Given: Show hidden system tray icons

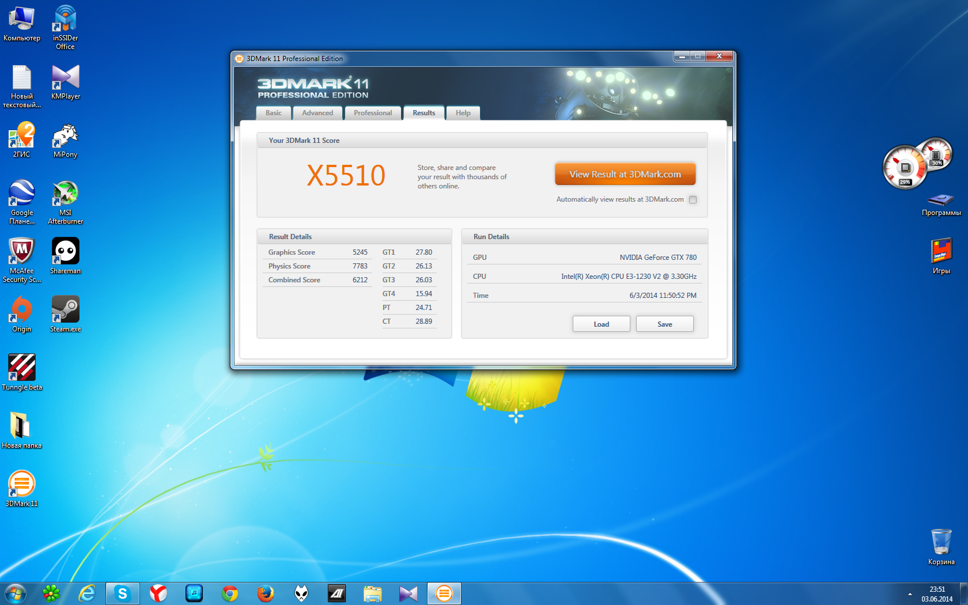Looking at the screenshot, I should (x=910, y=594).
